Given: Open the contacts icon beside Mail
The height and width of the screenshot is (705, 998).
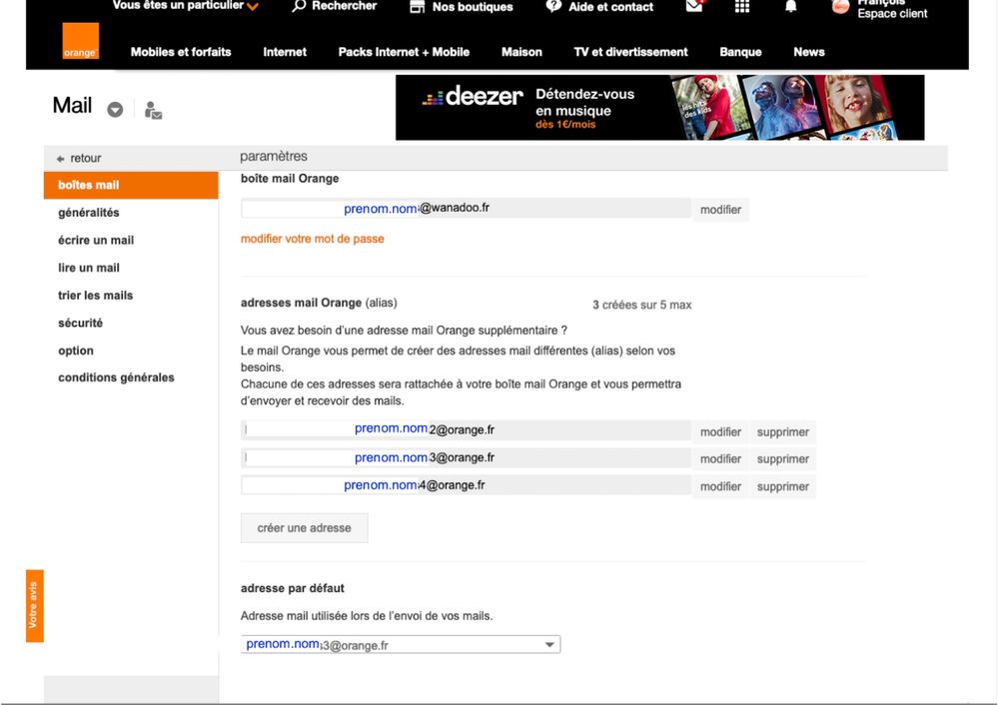Looking at the screenshot, I should tap(153, 110).
